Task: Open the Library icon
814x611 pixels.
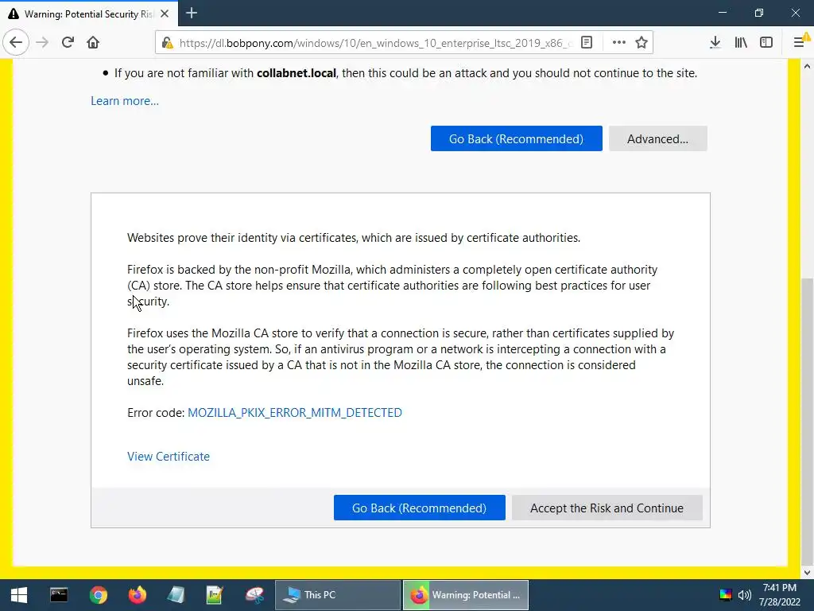Action: point(741,43)
